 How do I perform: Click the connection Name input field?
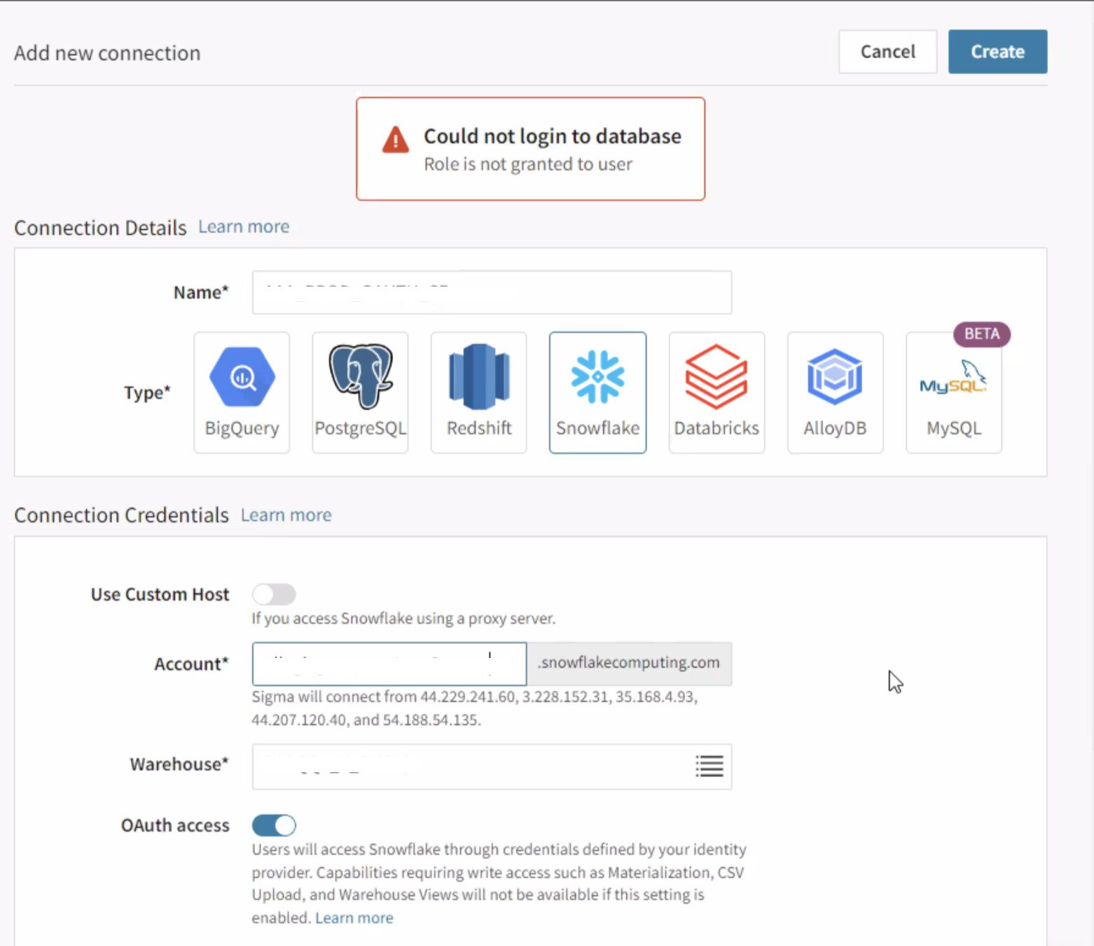point(491,292)
